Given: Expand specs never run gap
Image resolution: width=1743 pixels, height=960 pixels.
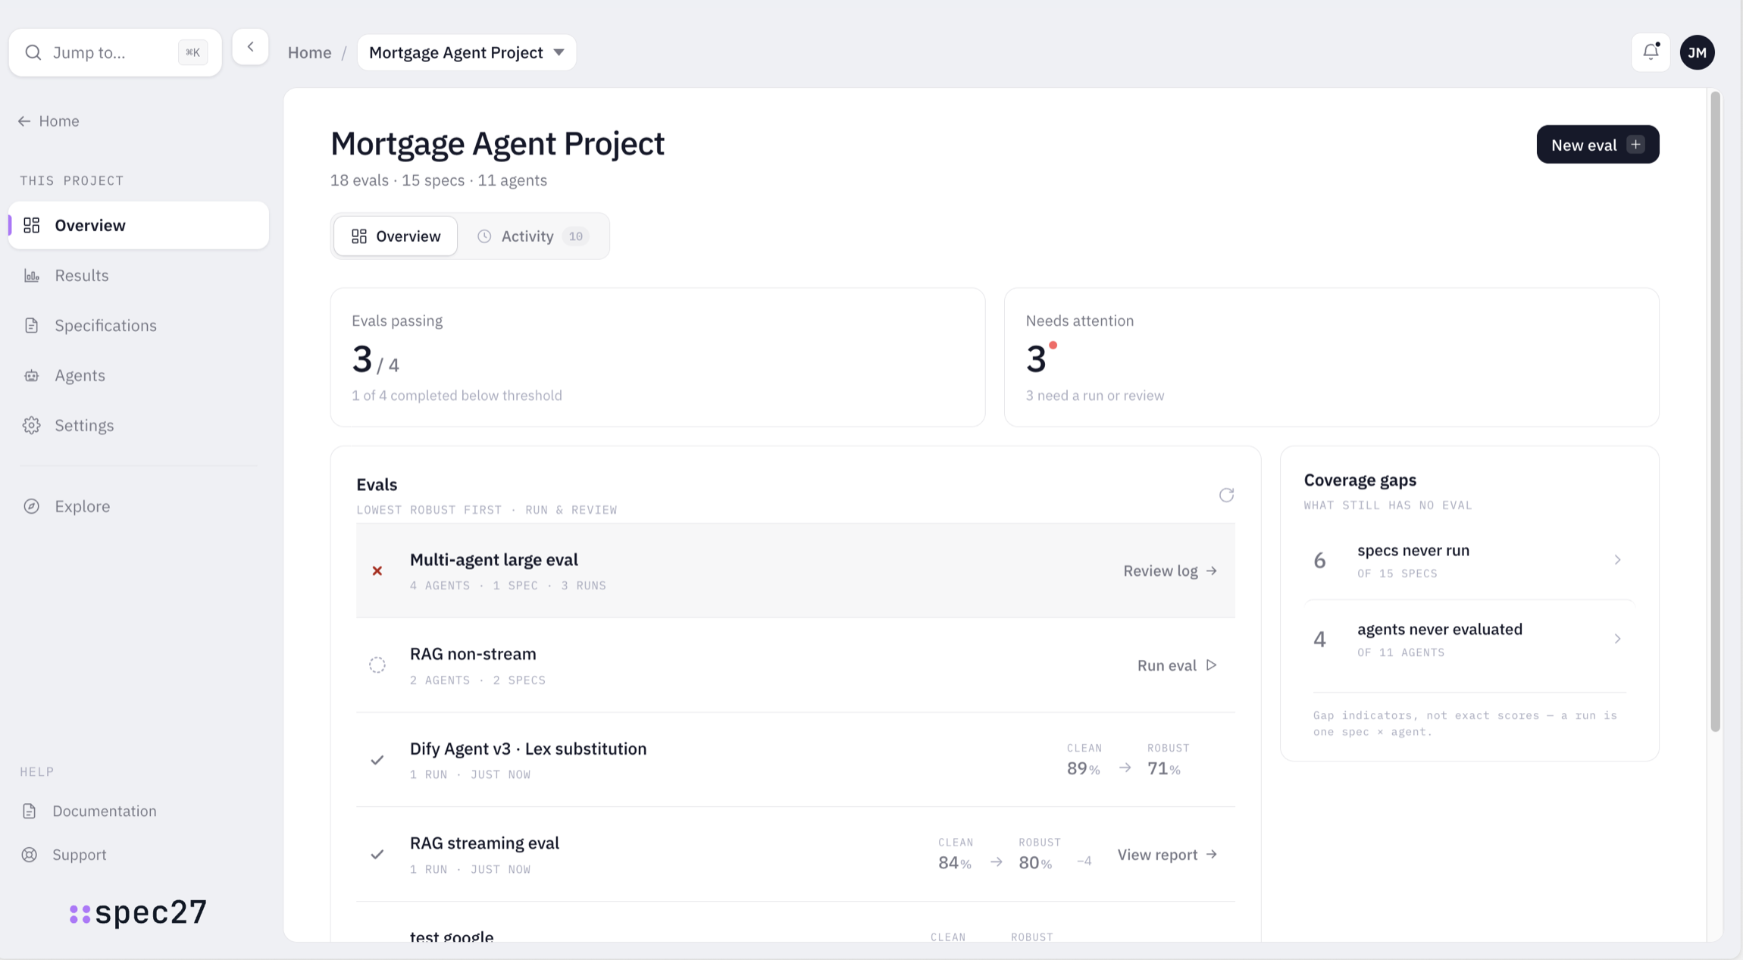Looking at the screenshot, I should tap(1469, 561).
